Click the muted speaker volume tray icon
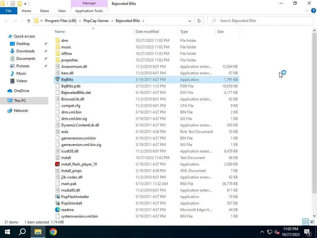Screen dimensions: 317x238 (277, 232)
